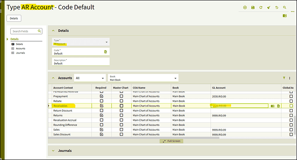The height and width of the screenshot is (160, 297).
Task: Select the Details heading in sidebar
Action: pyautogui.click(x=14, y=39)
